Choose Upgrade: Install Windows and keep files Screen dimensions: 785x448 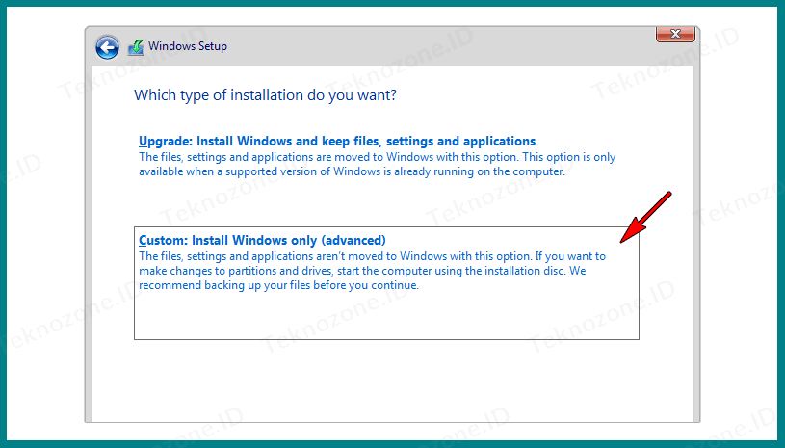pyautogui.click(x=337, y=142)
